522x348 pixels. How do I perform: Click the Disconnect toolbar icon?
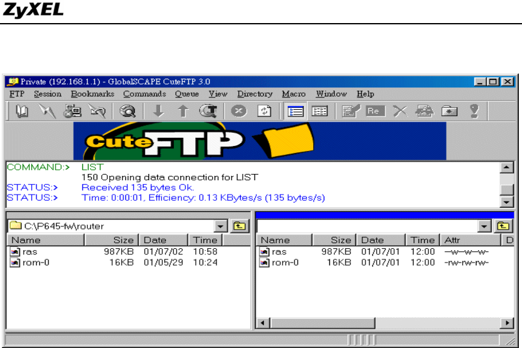pos(97,111)
